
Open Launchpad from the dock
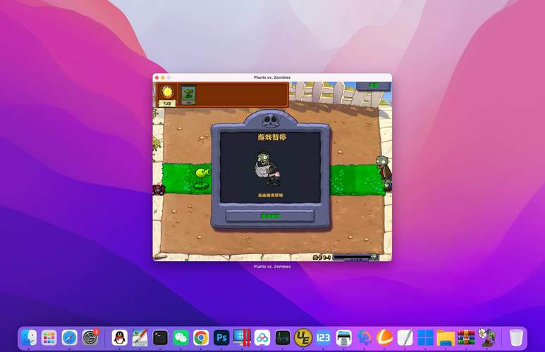(x=49, y=337)
